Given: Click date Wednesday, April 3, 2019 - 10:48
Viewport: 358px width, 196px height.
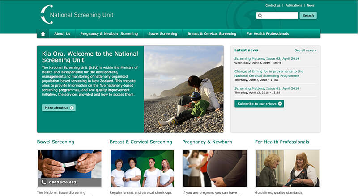Looking at the screenshot, I should pos(258,63).
